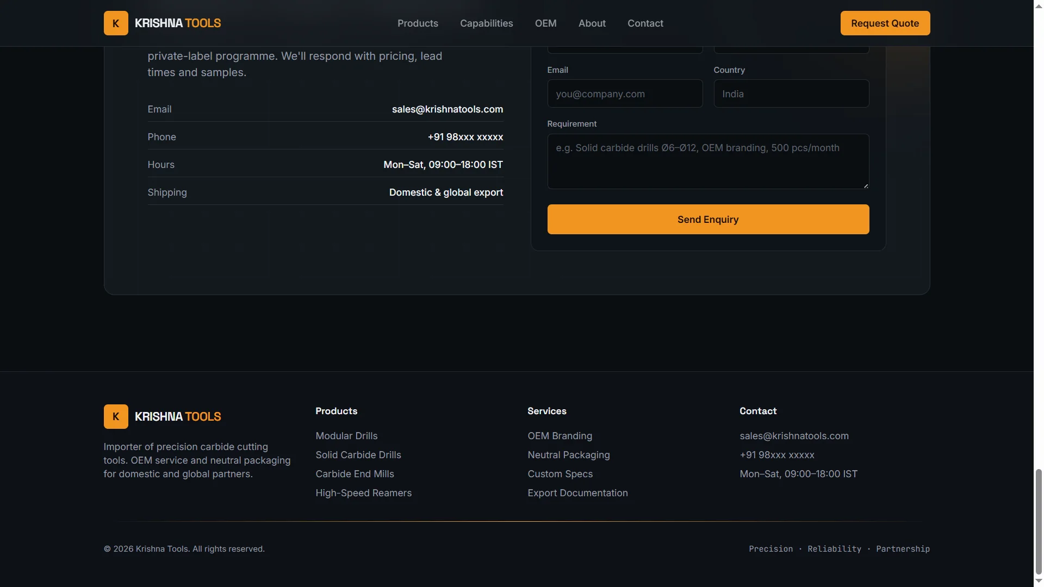This screenshot has height=587, width=1044.
Task: Grab the Requirement textarea resize handle
Action: tap(866, 186)
